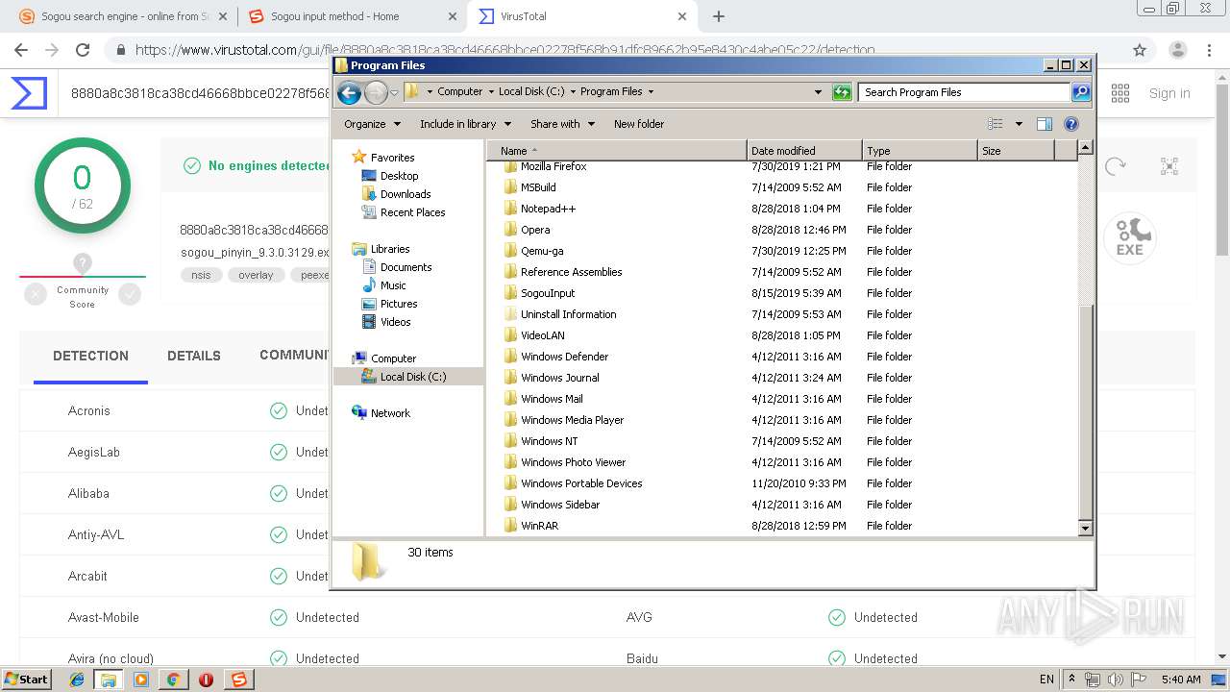Open the Sogou taskbar icon

click(238, 680)
